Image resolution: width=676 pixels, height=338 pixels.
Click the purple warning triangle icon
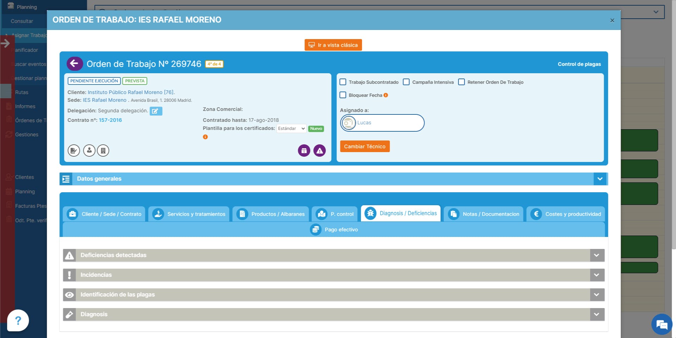pos(319,151)
